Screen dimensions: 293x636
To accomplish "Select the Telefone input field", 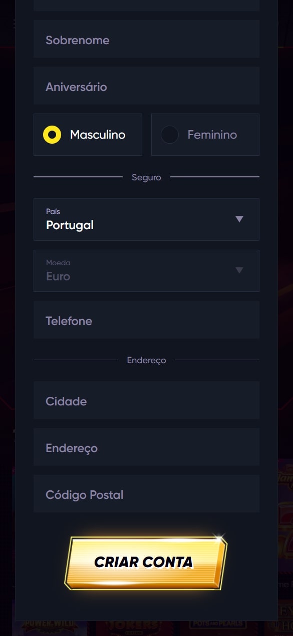I will point(146,320).
